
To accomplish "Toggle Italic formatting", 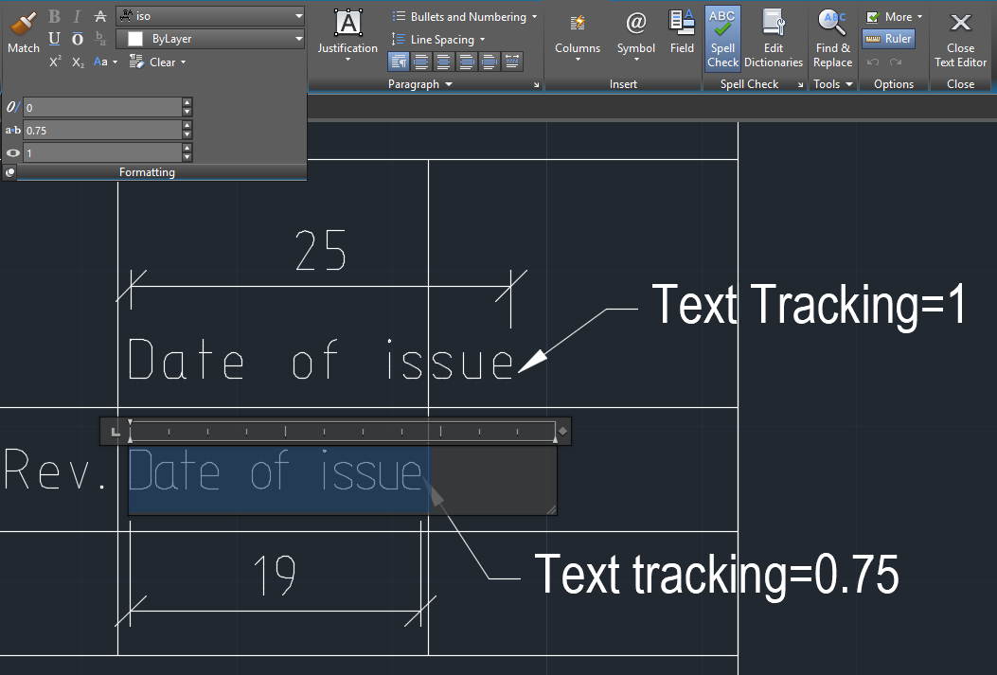I will (x=77, y=16).
